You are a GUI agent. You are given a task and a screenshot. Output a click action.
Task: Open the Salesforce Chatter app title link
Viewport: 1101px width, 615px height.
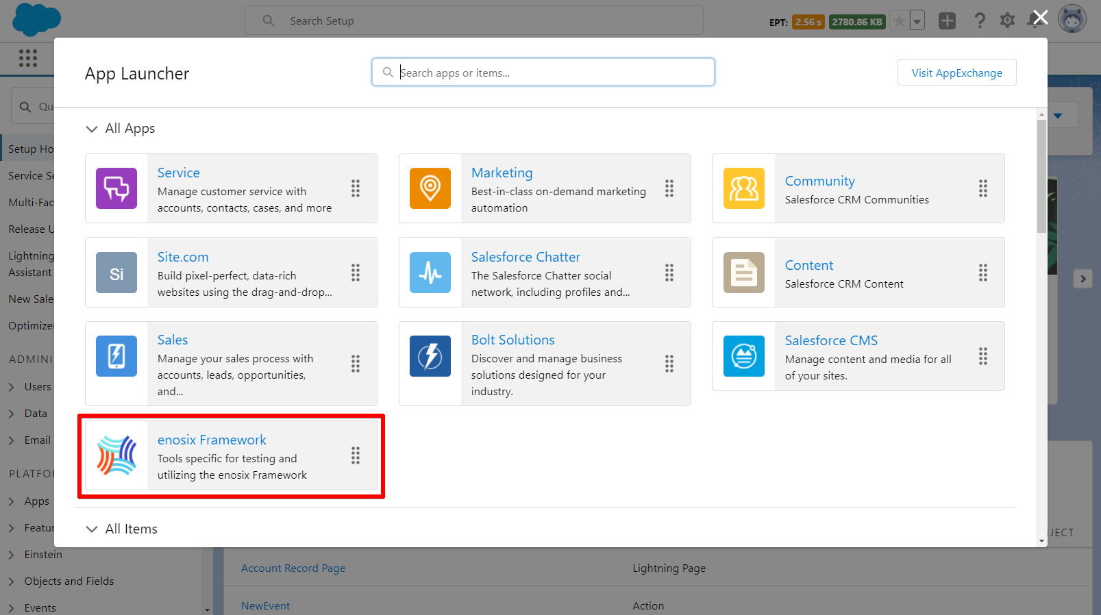coord(525,257)
